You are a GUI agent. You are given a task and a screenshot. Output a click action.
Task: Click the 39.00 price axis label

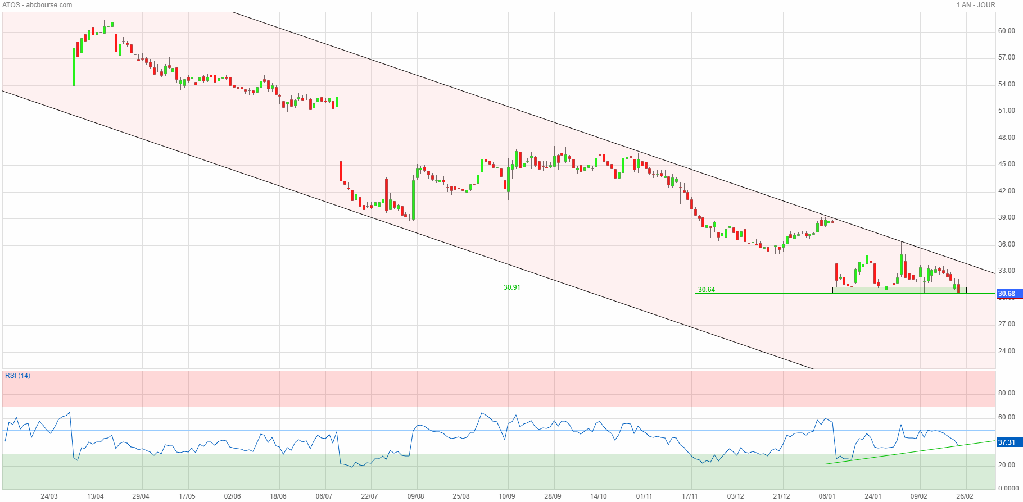pos(1007,217)
